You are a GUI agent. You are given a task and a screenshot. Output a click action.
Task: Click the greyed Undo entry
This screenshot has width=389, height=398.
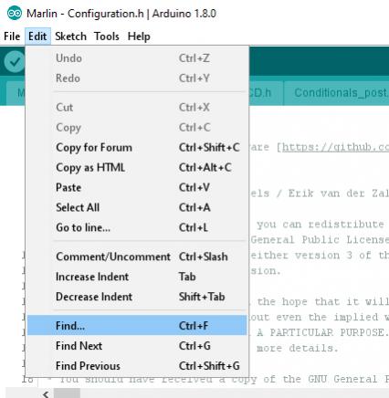click(137, 58)
